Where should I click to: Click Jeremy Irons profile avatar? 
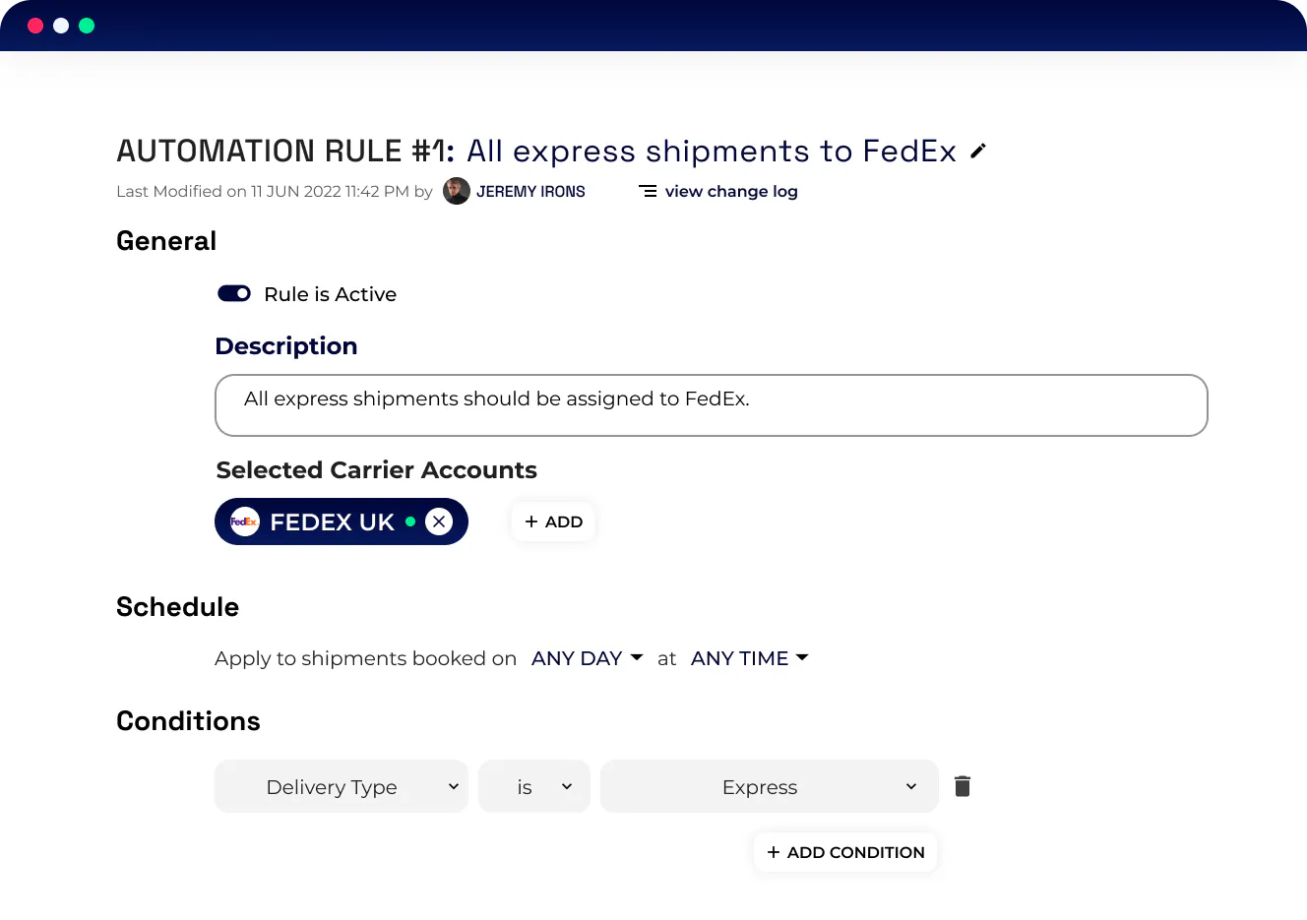pos(456,191)
